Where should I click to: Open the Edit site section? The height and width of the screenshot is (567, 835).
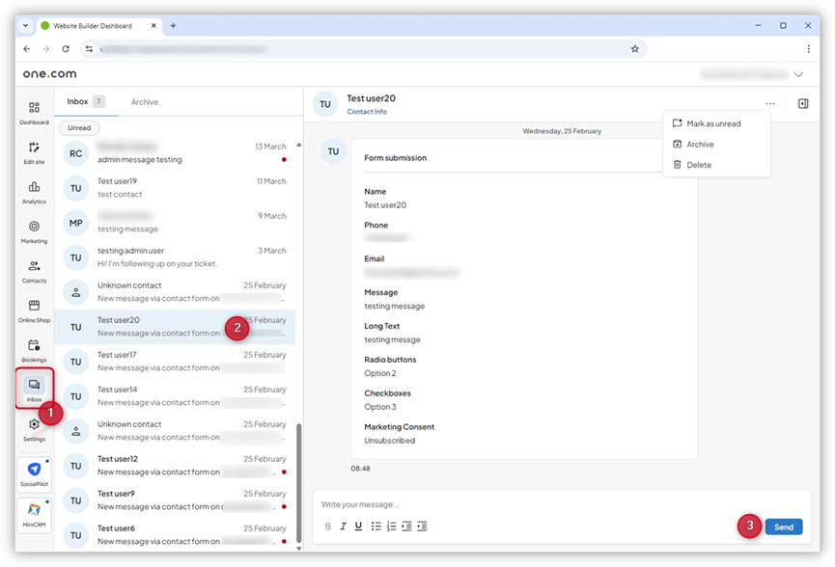(34, 152)
